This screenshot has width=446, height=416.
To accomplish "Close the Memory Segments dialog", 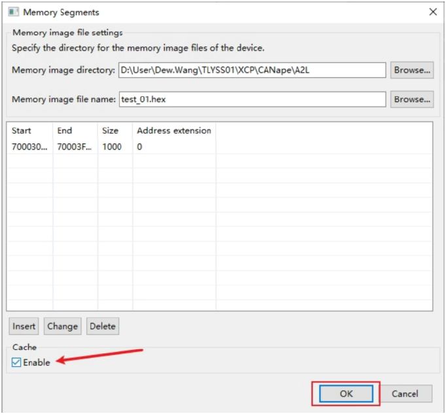I will click(x=433, y=12).
